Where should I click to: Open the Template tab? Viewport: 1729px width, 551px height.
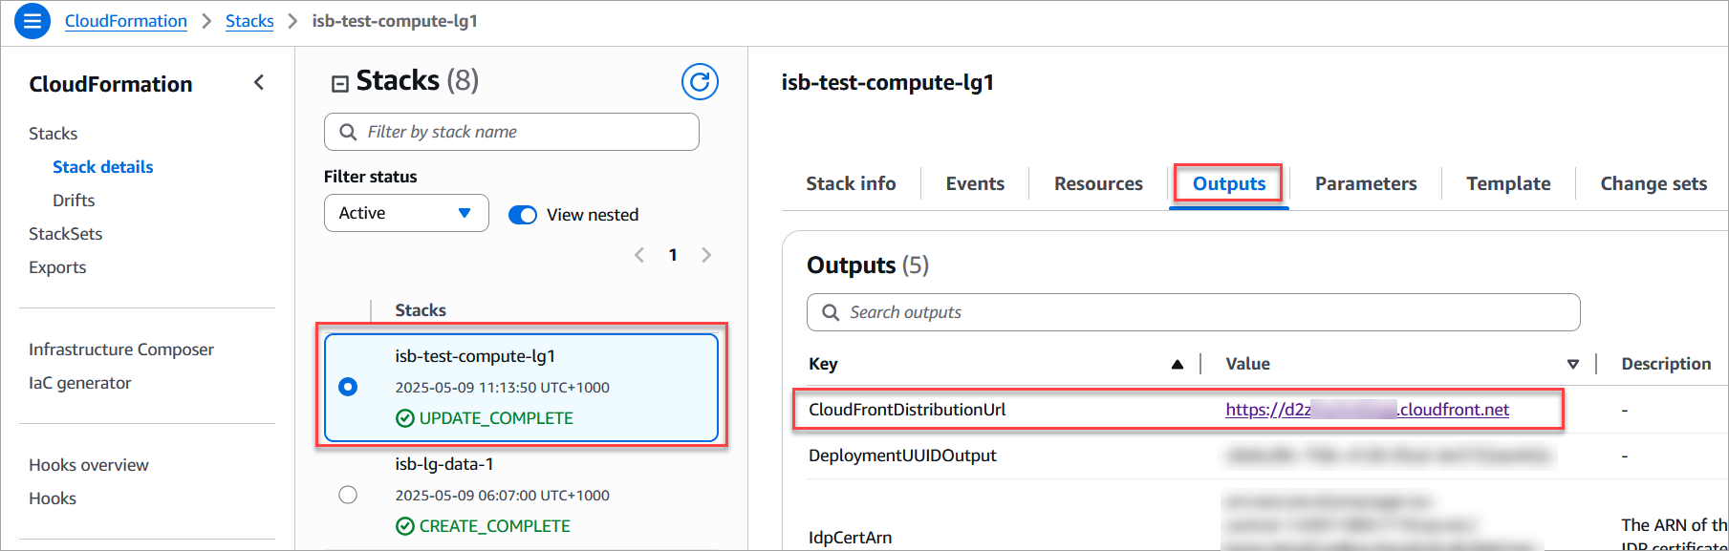point(1508,183)
